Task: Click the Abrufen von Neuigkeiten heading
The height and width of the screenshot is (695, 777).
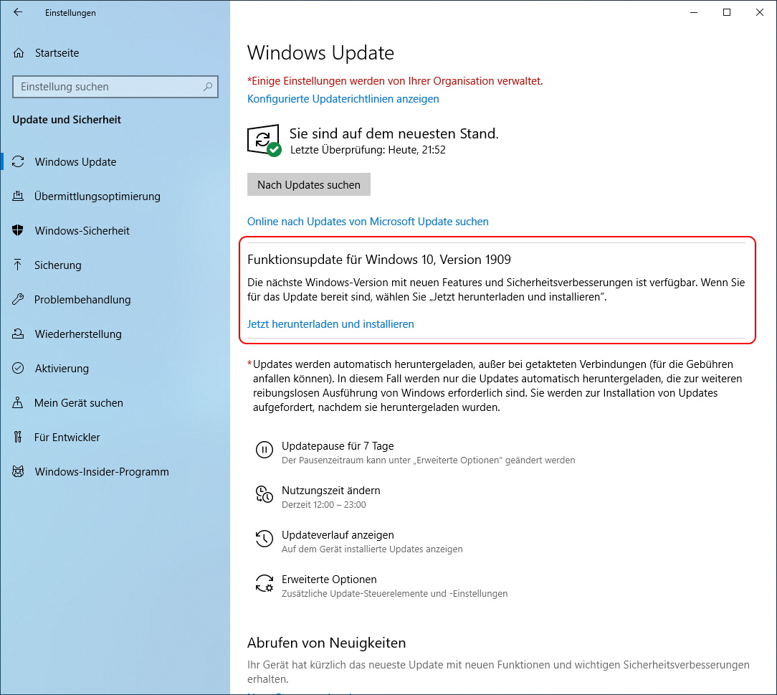Action: [x=327, y=643]
